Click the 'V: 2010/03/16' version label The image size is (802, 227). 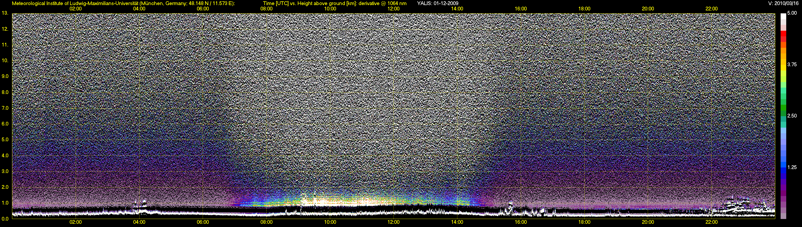point(783,3)
